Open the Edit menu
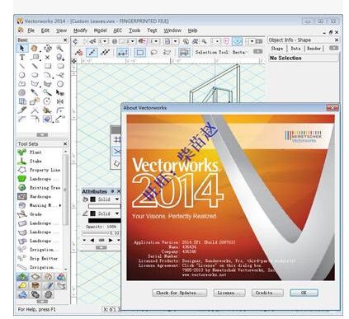The height and width of the screenshot is (319, 349). click(45, 30)
